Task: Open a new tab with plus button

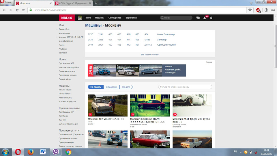Action: click(96, 3)
